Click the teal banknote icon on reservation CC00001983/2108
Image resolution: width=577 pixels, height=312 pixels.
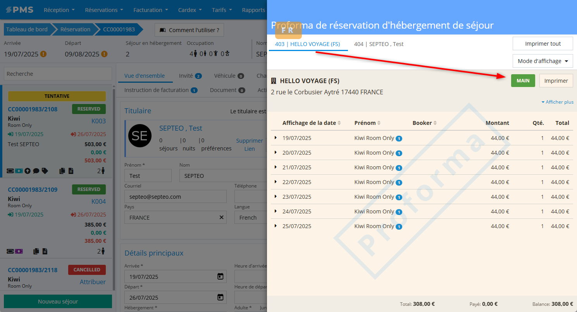[x=19, y=170]
